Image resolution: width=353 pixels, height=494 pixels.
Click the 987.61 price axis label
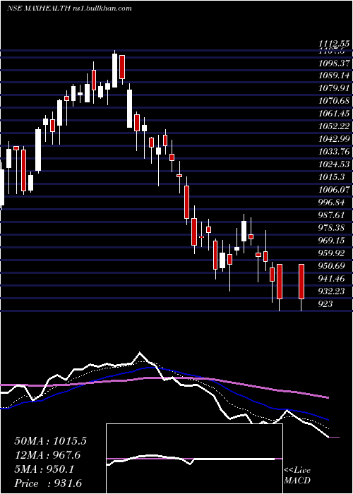332,215
